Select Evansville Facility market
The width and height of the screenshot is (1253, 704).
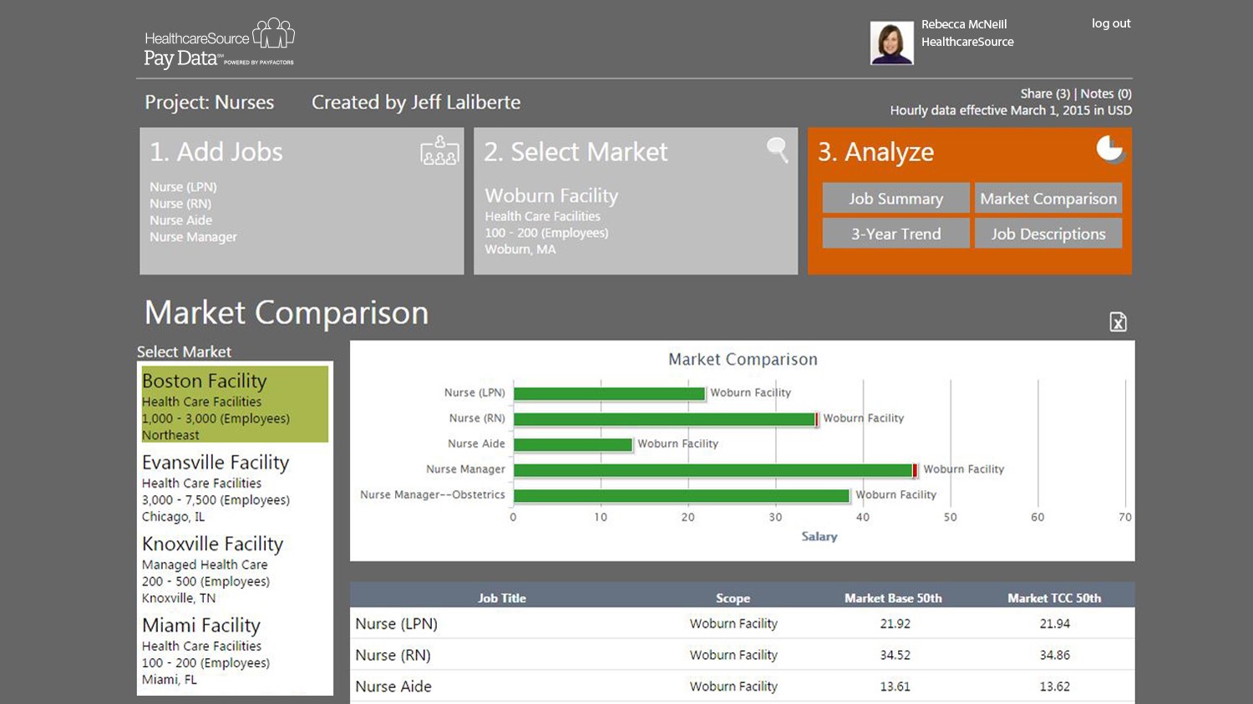click(235, 488)
